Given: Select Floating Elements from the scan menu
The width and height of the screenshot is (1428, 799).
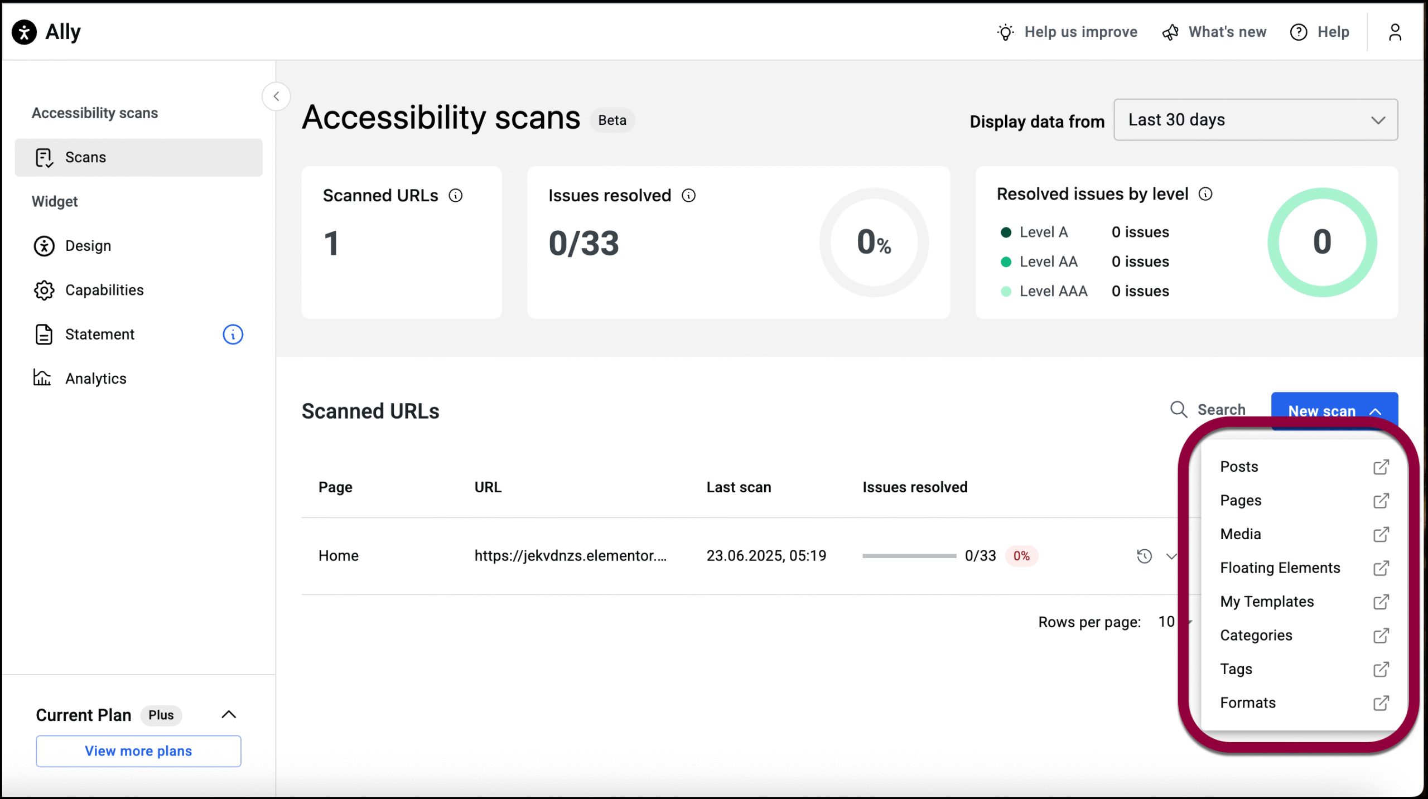Looking at the screenshot, I should (x=1280, y=568).
